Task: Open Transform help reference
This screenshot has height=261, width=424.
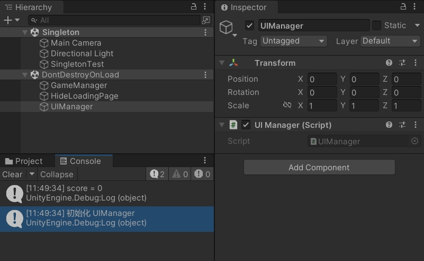Action: 389,63
